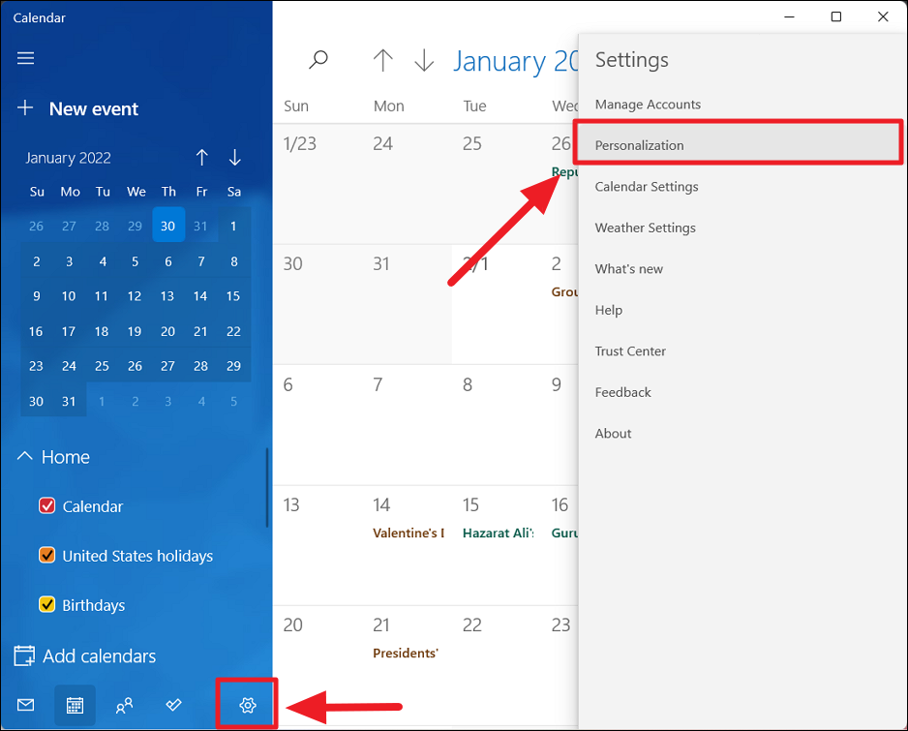Viewport: 908px width, 731px height.
Task: Click the hamburger menu icon
Action: pos(25,58)
